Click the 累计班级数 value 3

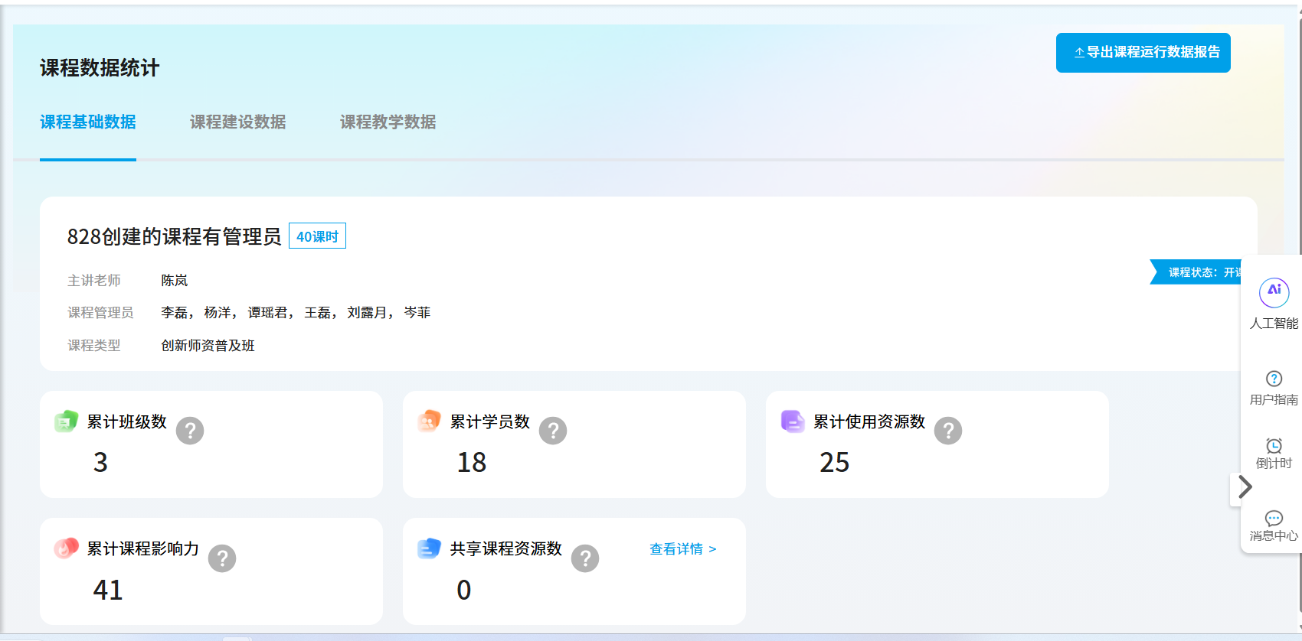point(100,463)
